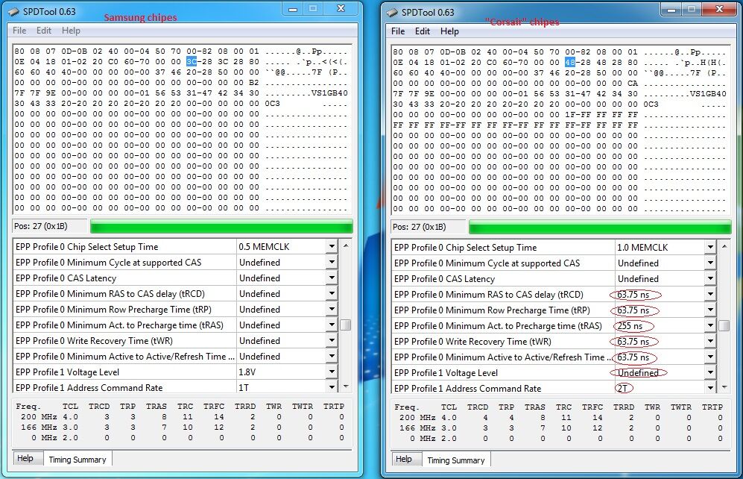Minimize the left SPDTool window
743x479 pixels.
293,8
